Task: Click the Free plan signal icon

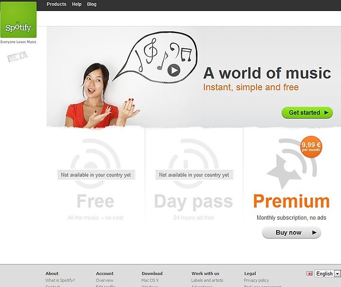Action: (96, 163)
